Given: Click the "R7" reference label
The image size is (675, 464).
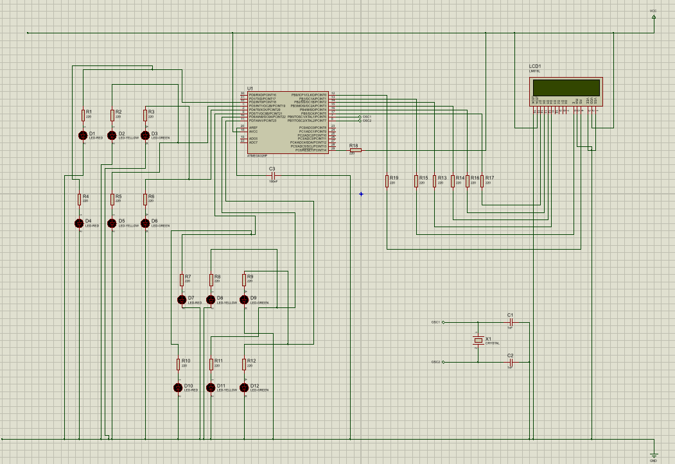Looking at the screenshot, I should click(x=188, y=277).
